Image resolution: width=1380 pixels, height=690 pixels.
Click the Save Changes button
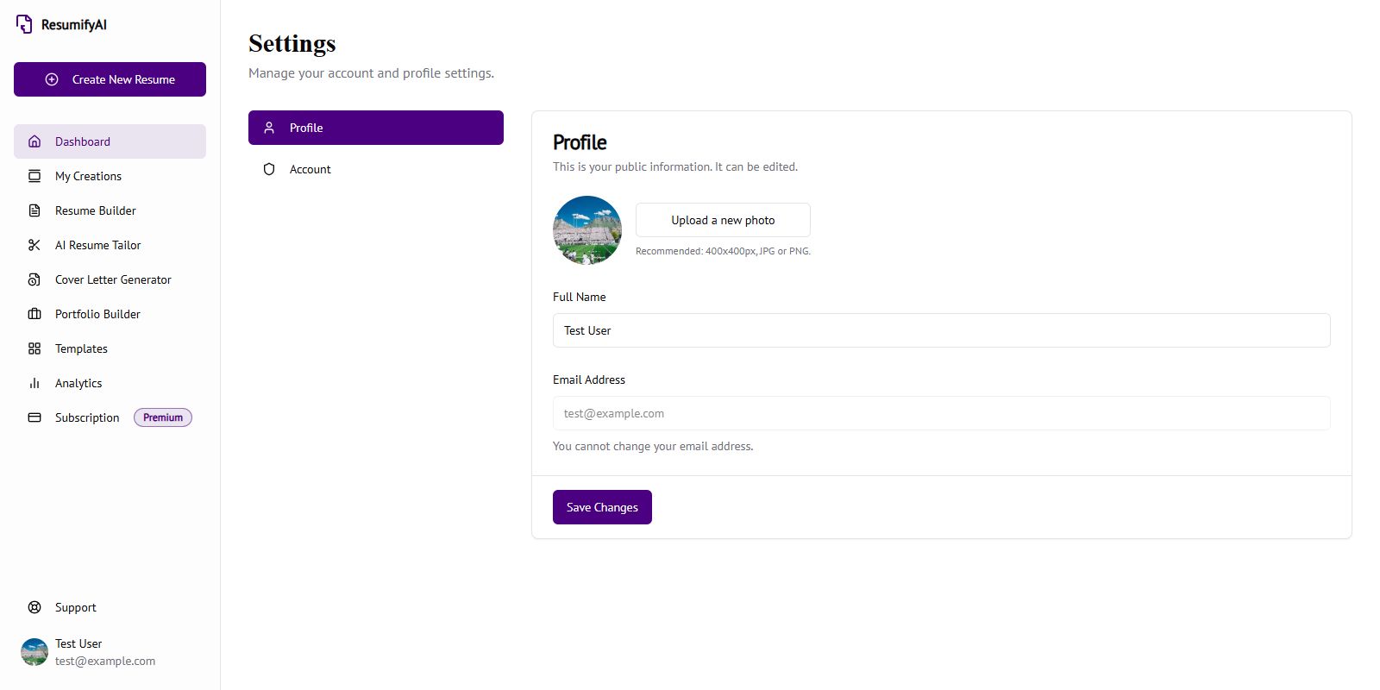pos(602,507)
